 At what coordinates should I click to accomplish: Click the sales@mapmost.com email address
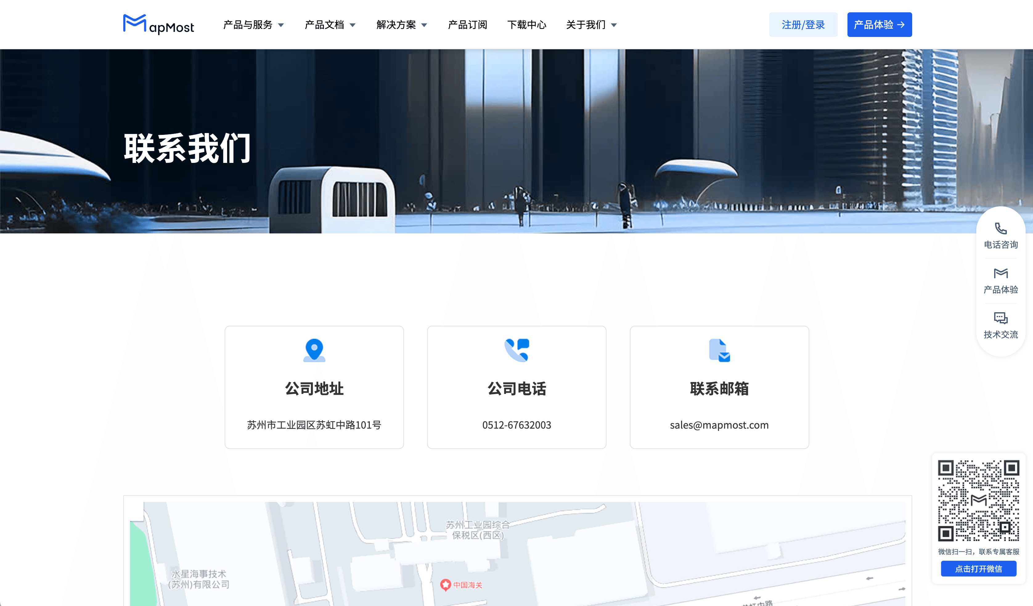coord(719,425)
